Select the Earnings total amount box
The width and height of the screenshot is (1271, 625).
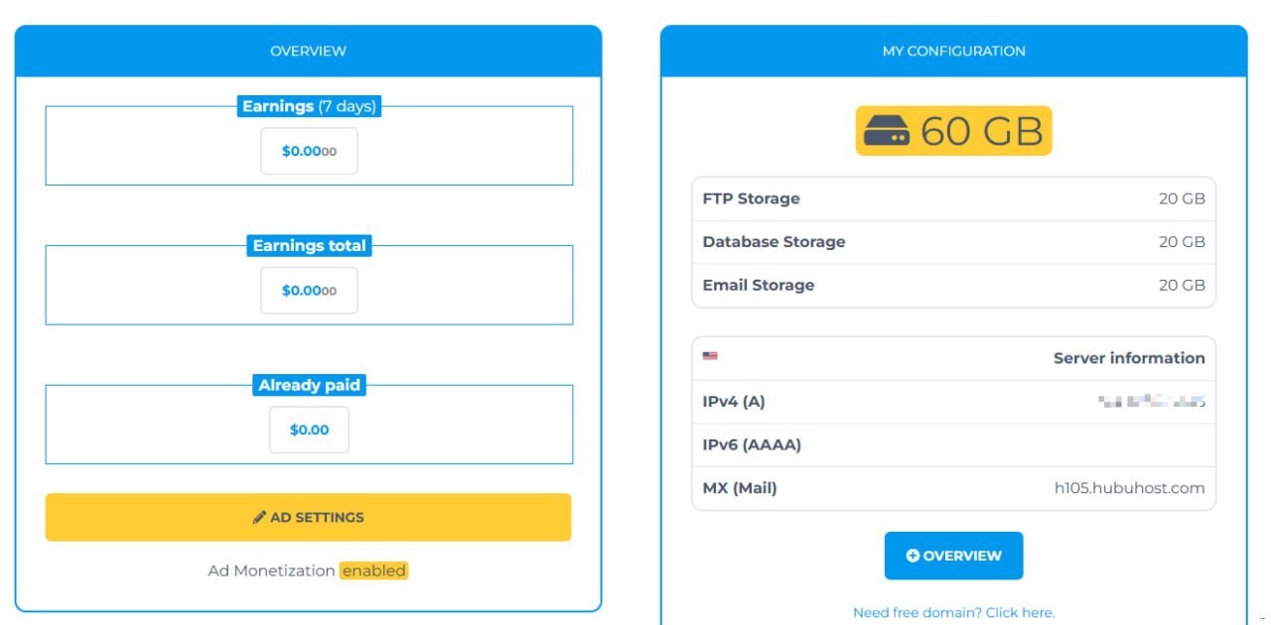(309, 291)
